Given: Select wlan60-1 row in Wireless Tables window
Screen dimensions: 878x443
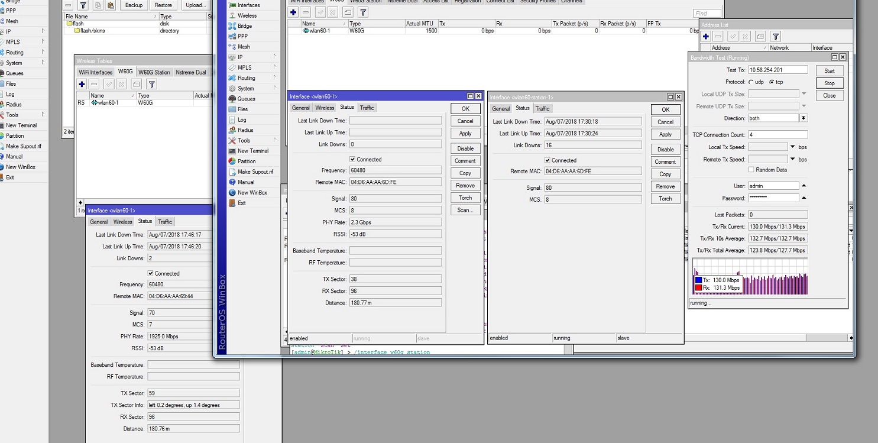Looking at the screenshot, I should (x=144, y=103).
